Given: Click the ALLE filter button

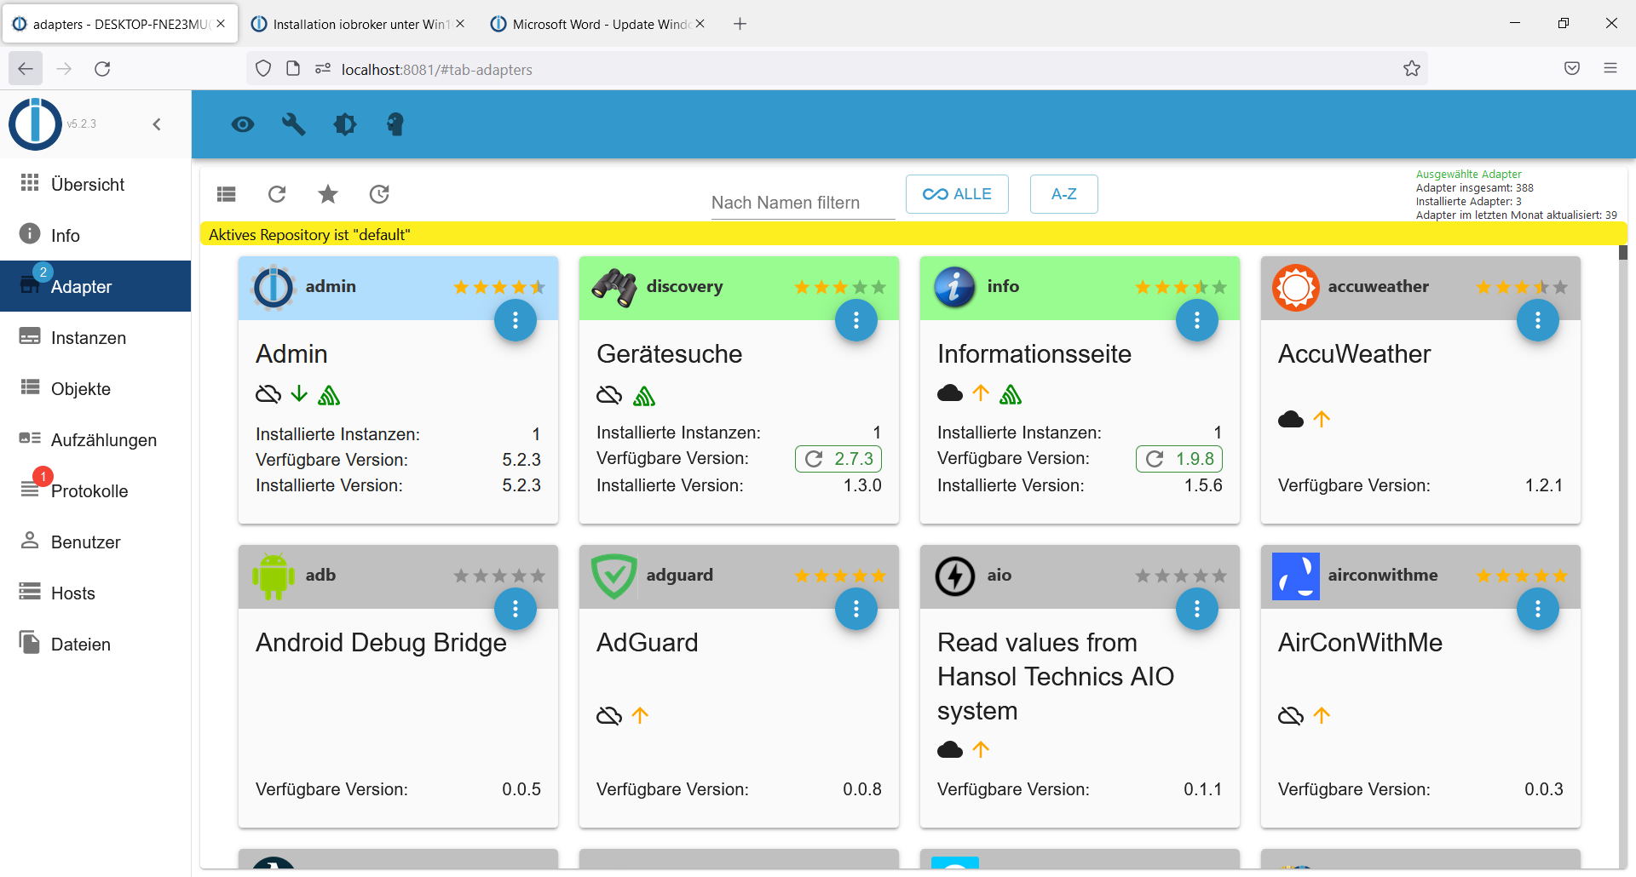Looking at the screenshot, I should 957,194.
